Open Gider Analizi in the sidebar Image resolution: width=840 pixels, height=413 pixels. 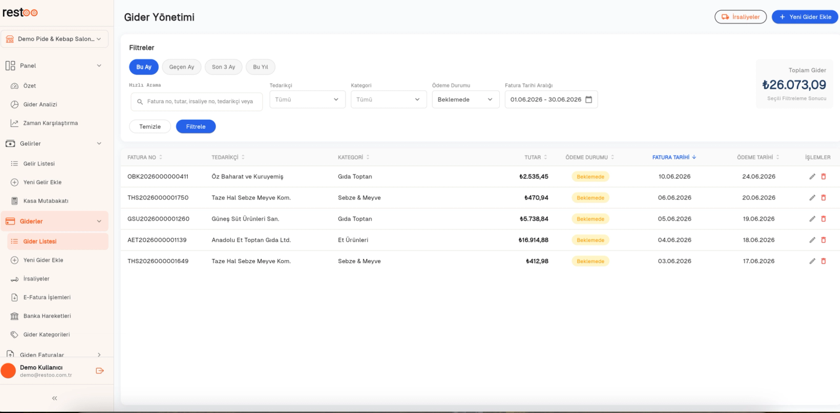(40, 104)
